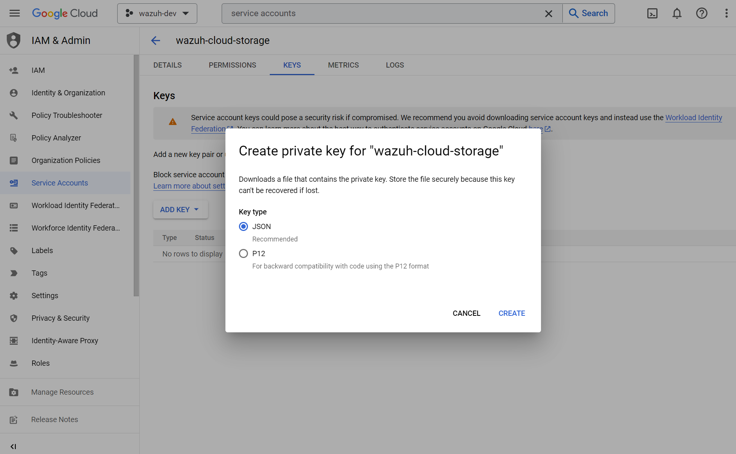Click the back arrow next to wazuh-cloud-storage
The height and width of the screenshot is (454, 736).
coord(156,41)
